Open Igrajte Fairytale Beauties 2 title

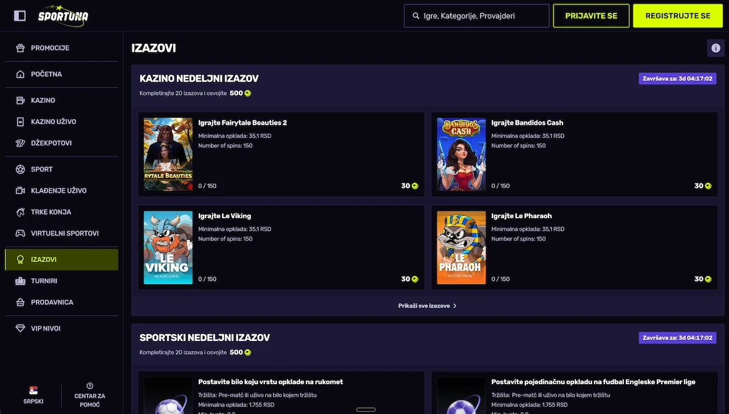click(242, 123)
